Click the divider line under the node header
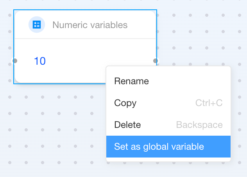247x177 pixels. pos(85,39)
